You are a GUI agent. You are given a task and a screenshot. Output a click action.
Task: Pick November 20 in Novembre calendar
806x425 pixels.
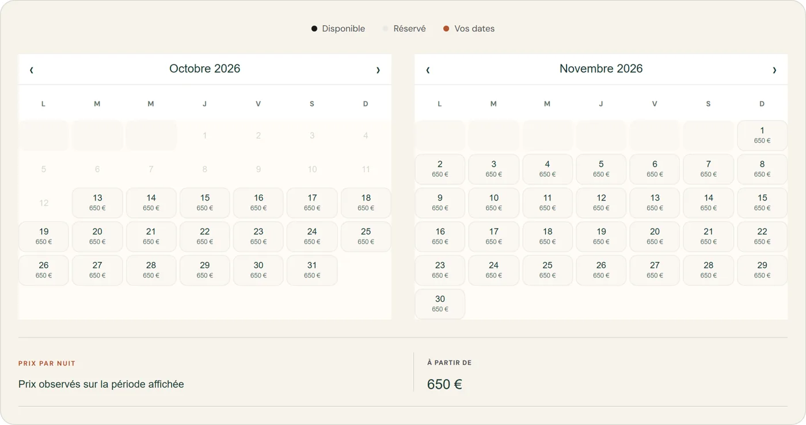click(x=655, y=237)
